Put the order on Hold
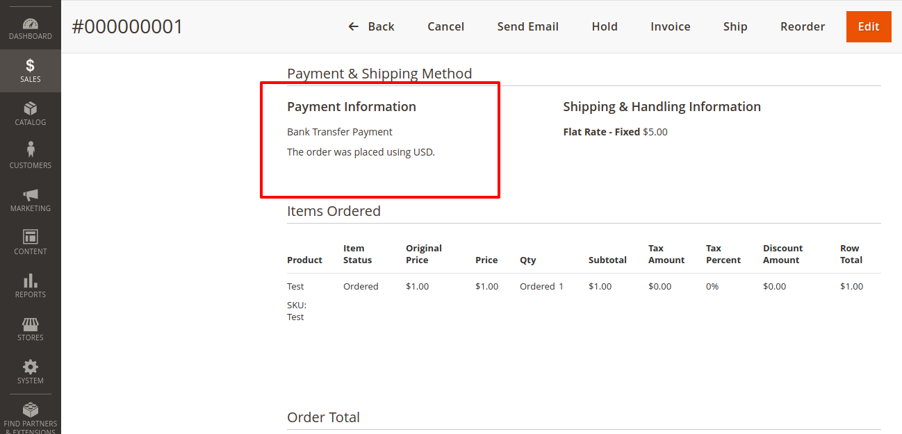This screenshot has height=434, width=902. click(x=605, y=26)
